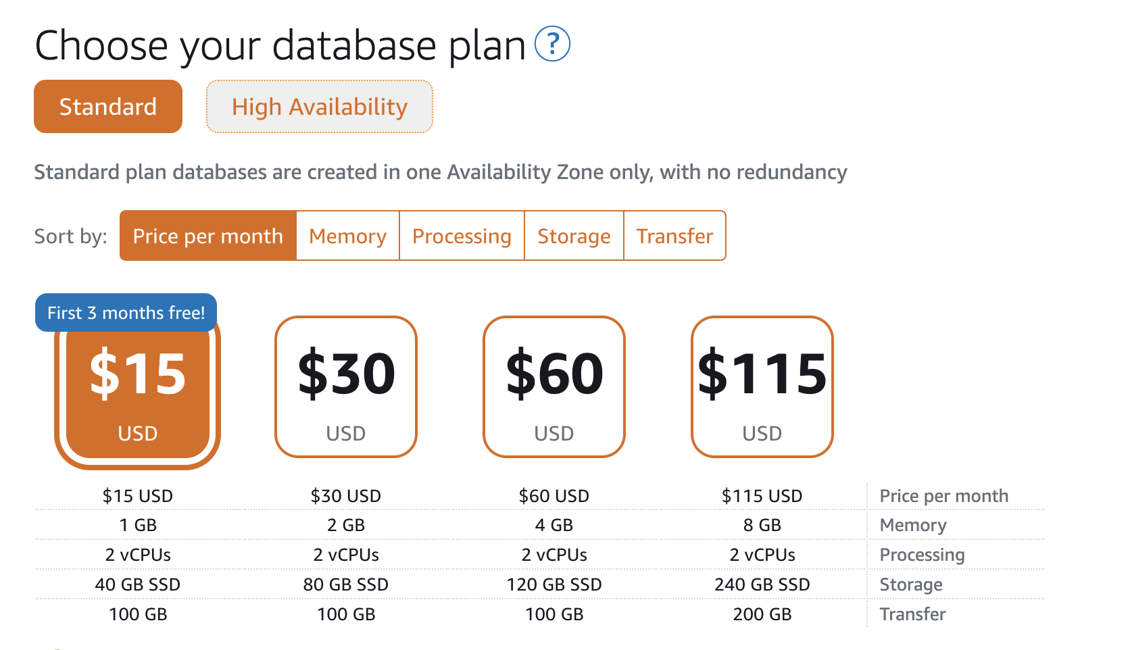Sort plans by Price per month

pyautogui.click(x=208, y=236)
